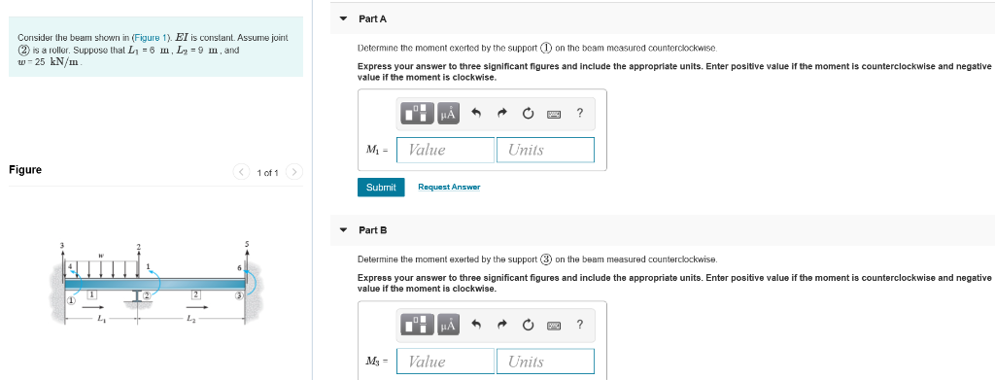Reset the Part A answer field
This screenshot has height=380, width=995.
click(x=528, y=114)
